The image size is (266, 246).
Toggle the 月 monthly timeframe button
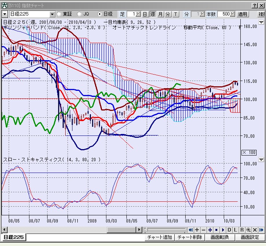point(160,14)
